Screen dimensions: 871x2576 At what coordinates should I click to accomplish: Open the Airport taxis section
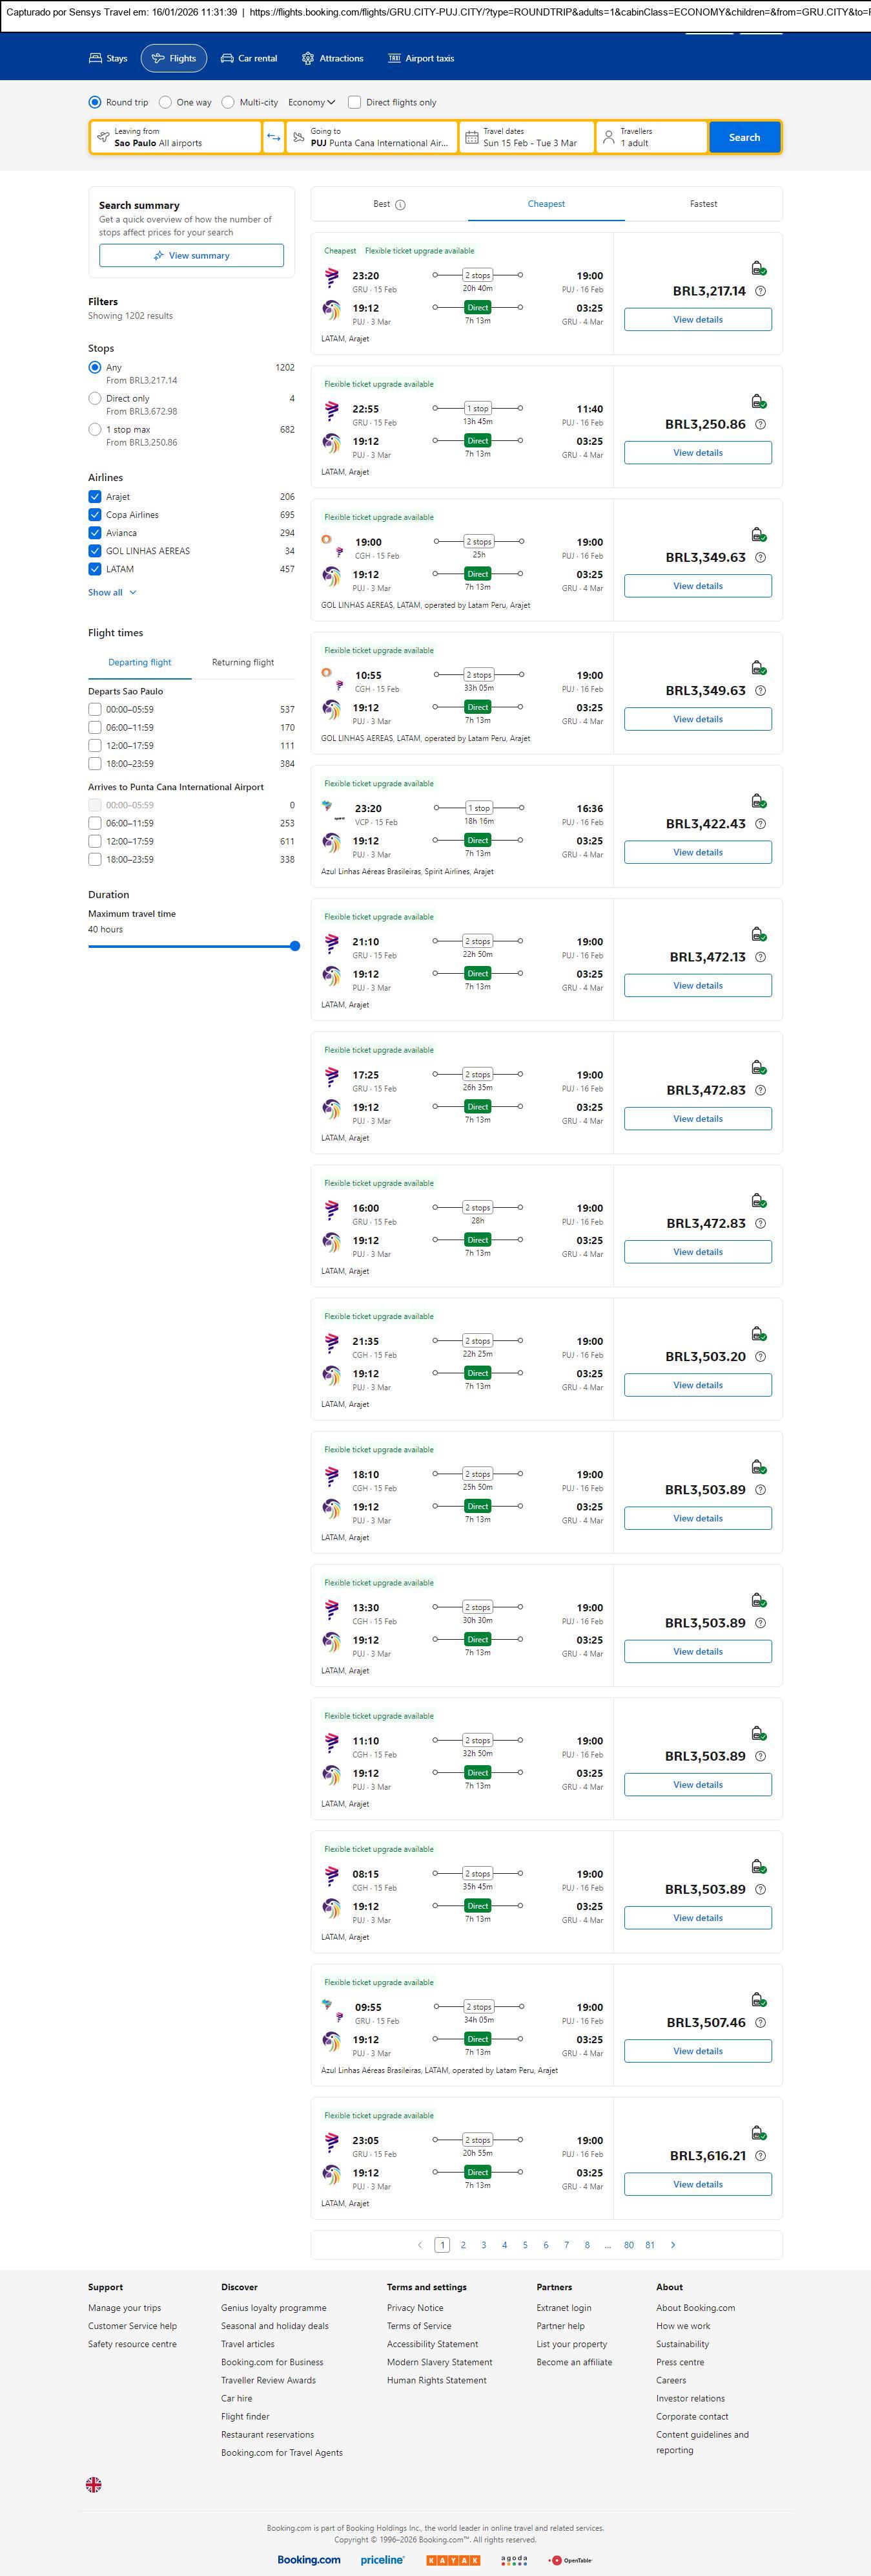[420, 59]
